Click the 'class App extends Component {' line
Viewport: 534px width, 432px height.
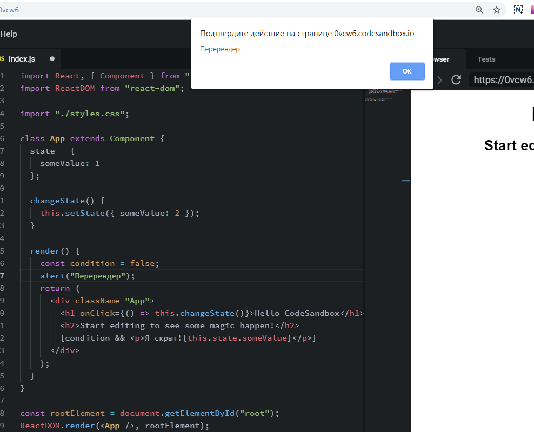[x=92, y=138]
